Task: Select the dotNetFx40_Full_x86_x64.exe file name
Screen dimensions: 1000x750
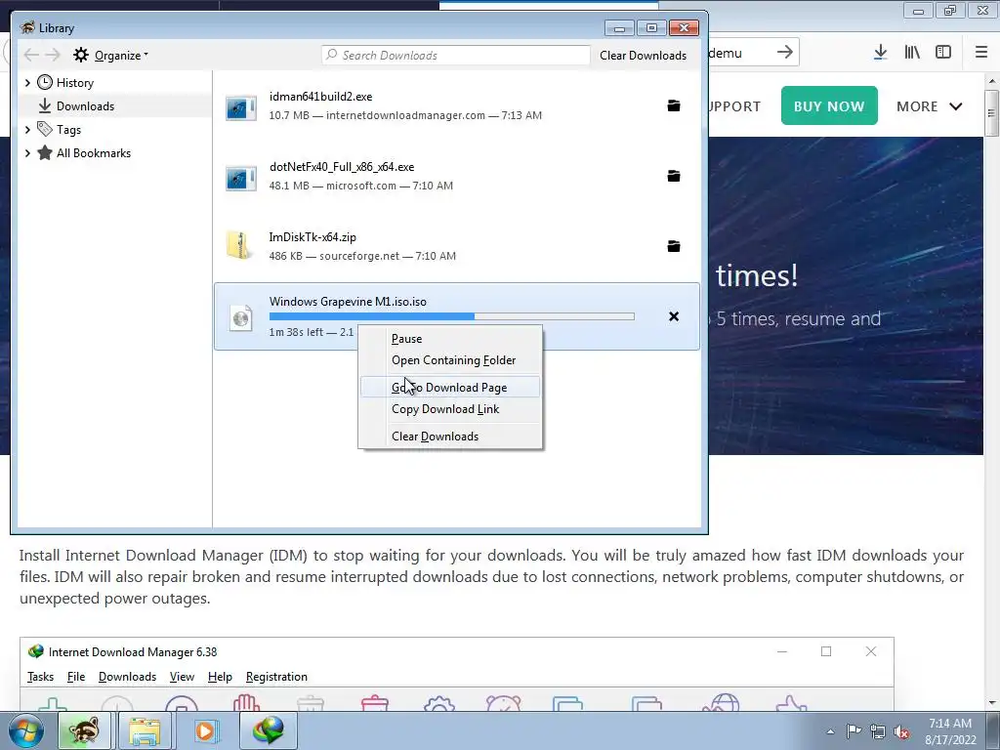Action: tap(342, 166)
